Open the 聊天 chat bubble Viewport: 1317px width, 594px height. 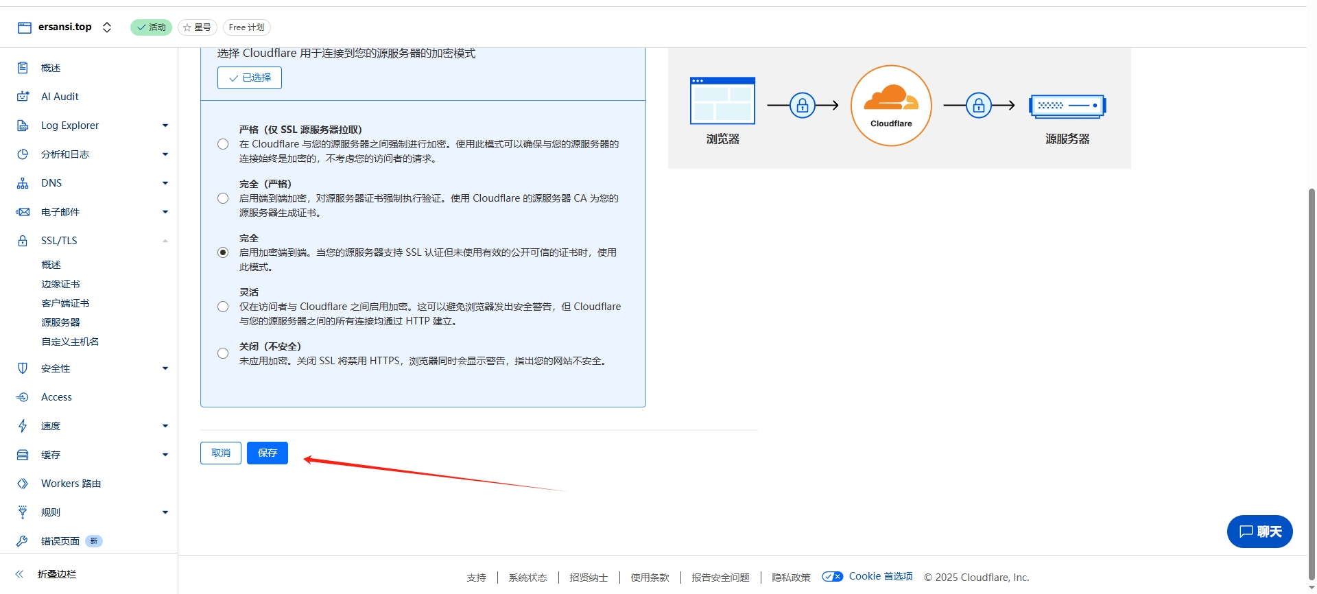[x=1259, y=532]
